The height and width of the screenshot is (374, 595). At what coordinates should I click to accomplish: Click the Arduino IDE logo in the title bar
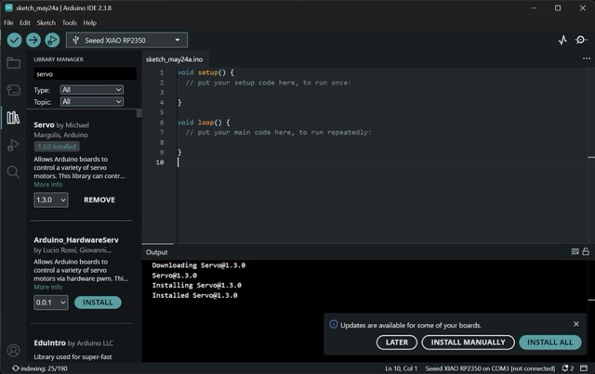(8, 7)
